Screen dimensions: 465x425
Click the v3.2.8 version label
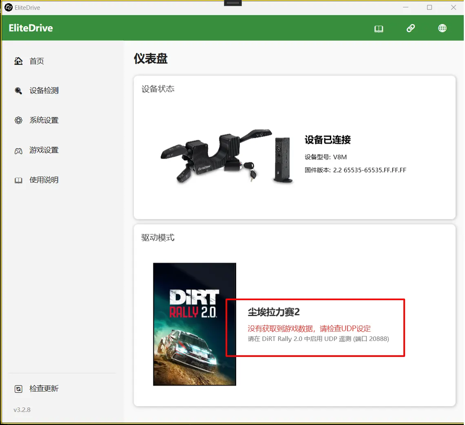[x=22, y=410]
